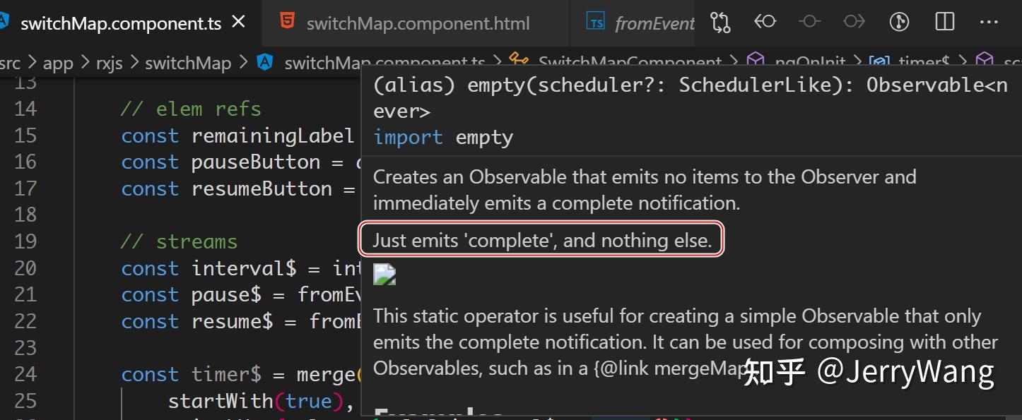The height and width of the screenshot is (420, 1022).
Task: Expand the switchMap breadcrumb folder
Action: click(188, 64)
